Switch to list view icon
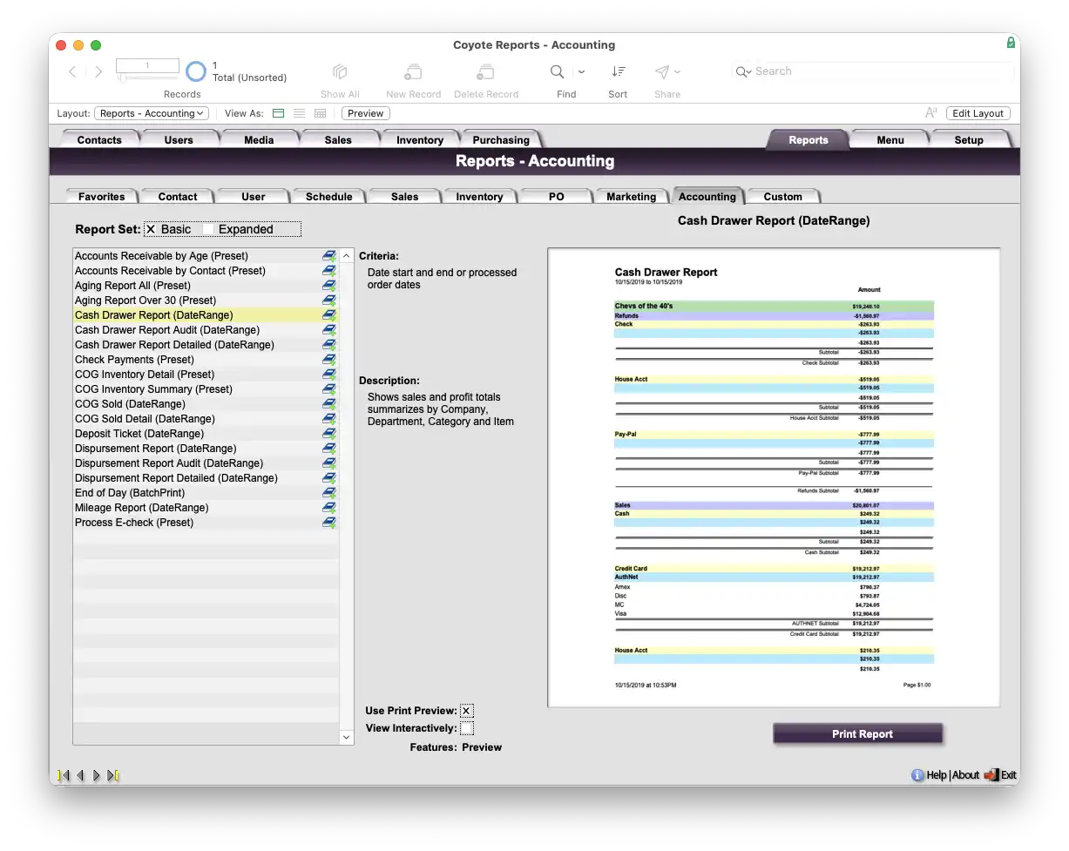The height and width of the screenshot is (851, 1069). [299, 113]
